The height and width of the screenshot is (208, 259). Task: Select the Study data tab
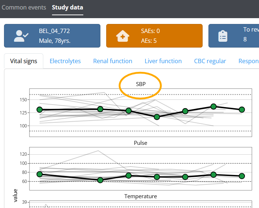click(67, 7)
